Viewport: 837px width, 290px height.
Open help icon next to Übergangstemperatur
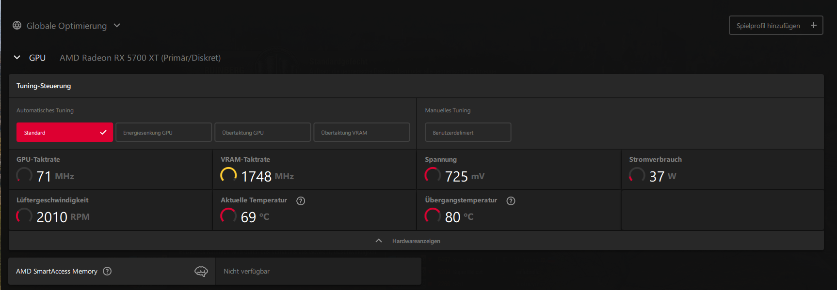click(511, 201)
